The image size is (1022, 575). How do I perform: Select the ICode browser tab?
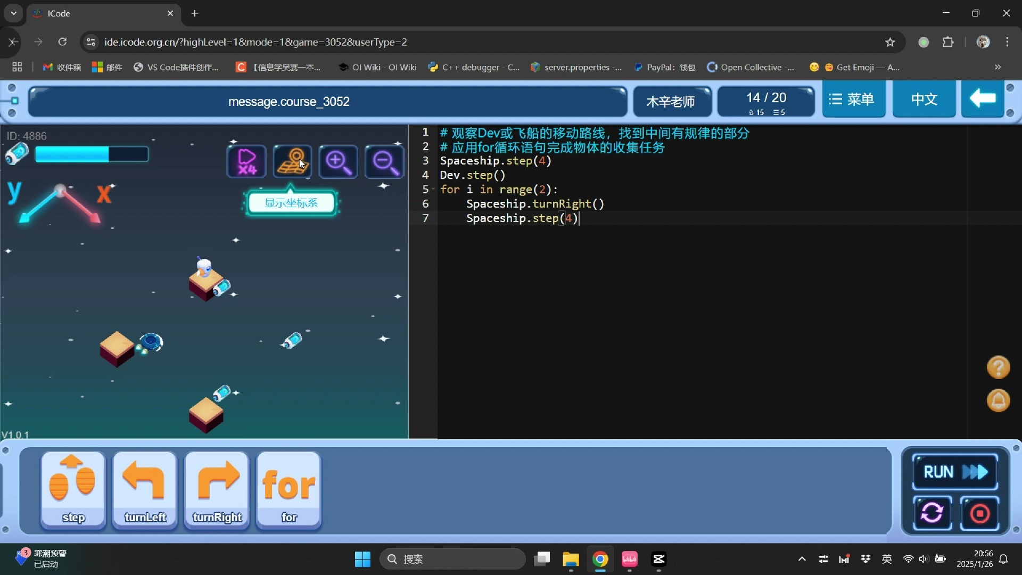pyautogui.click(x=104, y=13)
